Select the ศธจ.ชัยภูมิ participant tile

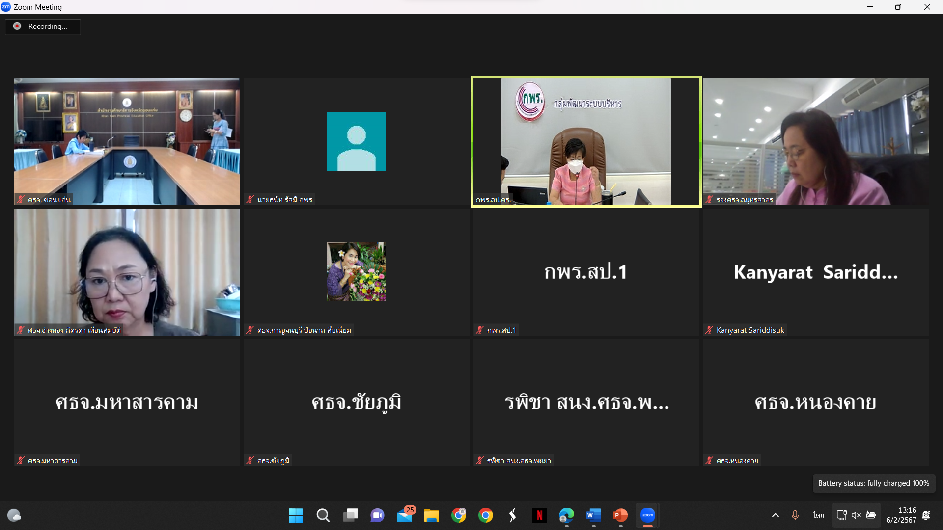[357, 402]
